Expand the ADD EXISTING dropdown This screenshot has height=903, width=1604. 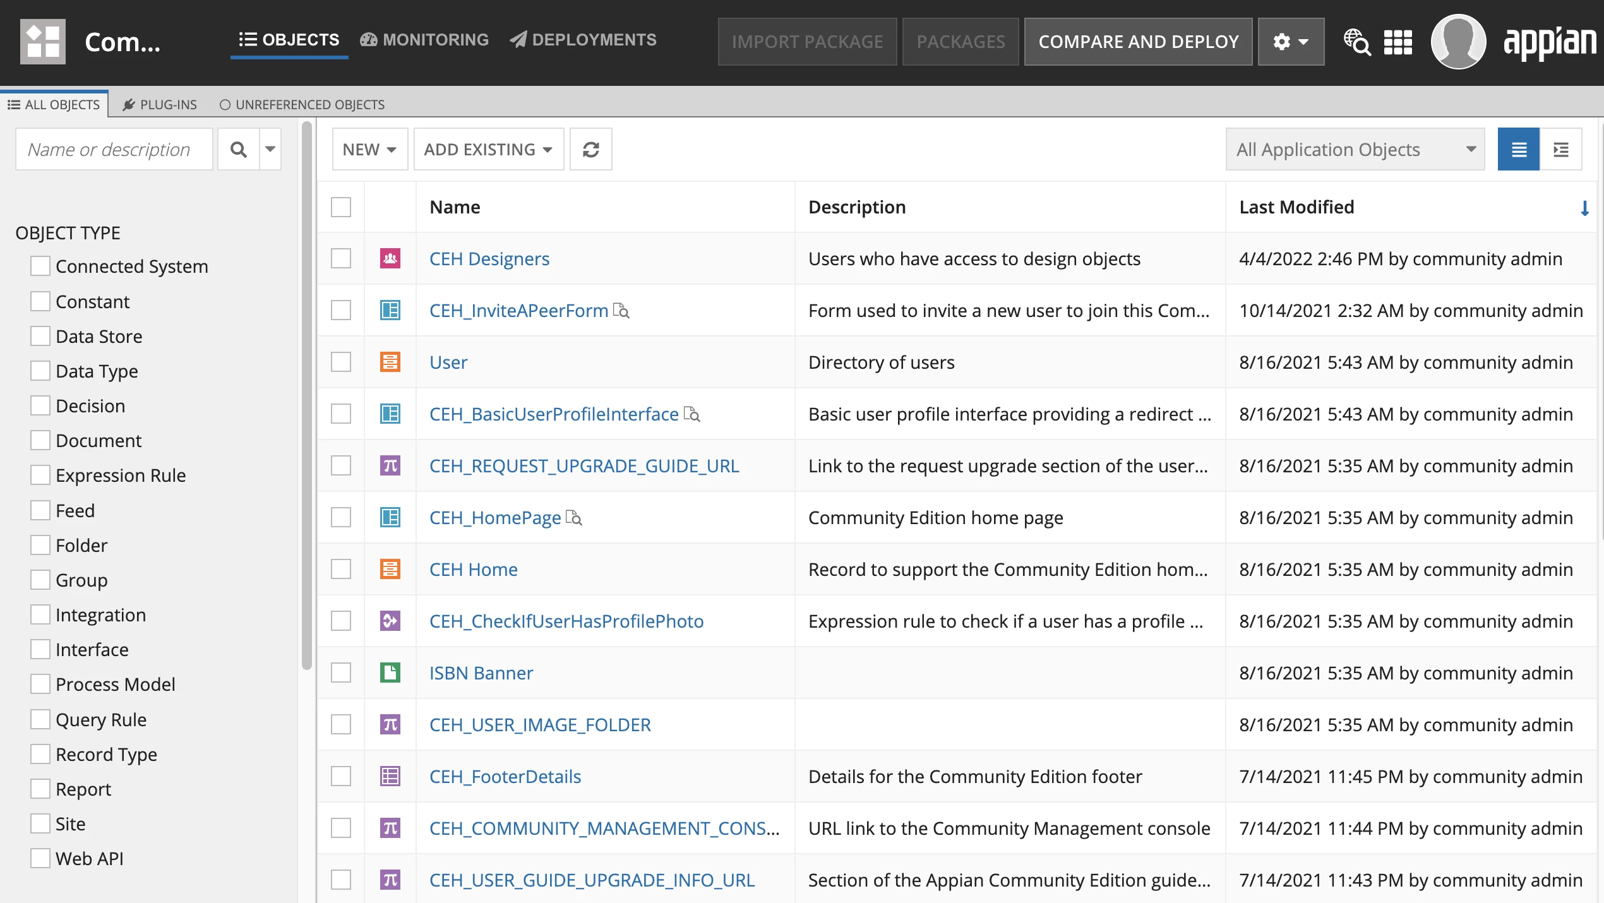[489, 150]
